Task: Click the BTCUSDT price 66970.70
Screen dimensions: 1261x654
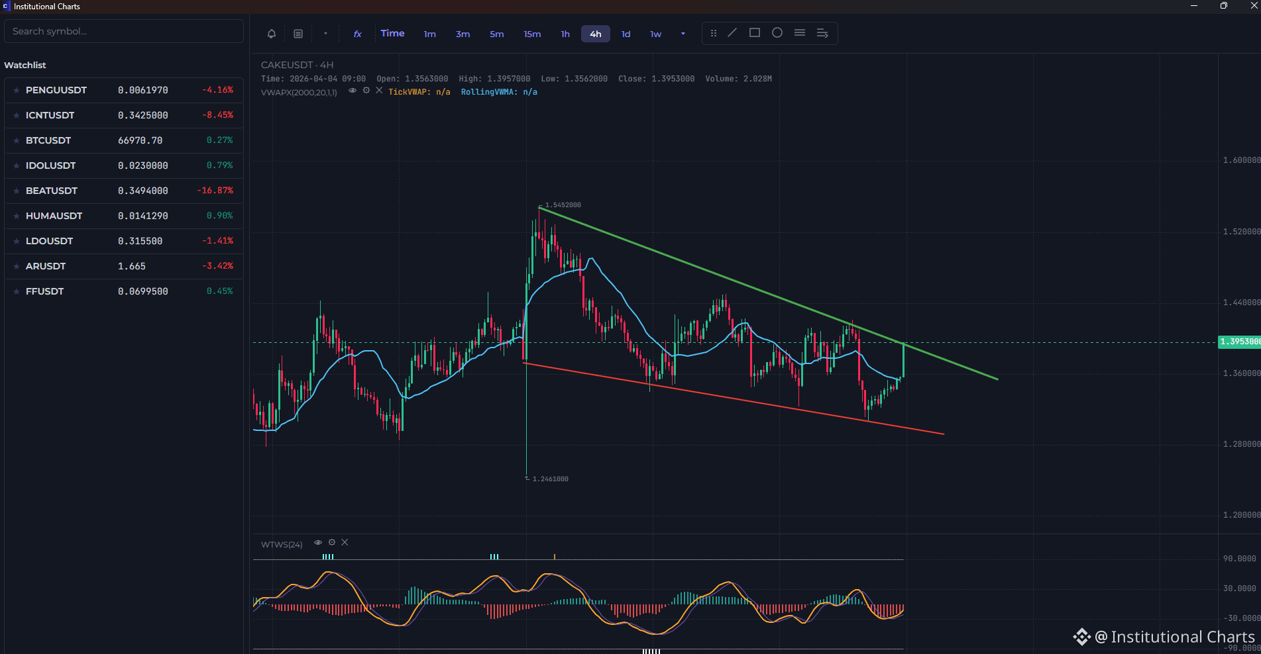Action: pyautogui.click(x=140, y=140)
